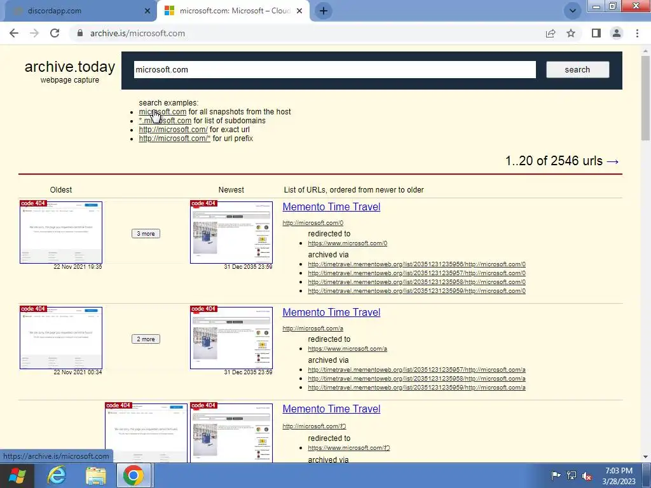Go to next results page arrow
The image size is (651, 488).
point(613,161)
